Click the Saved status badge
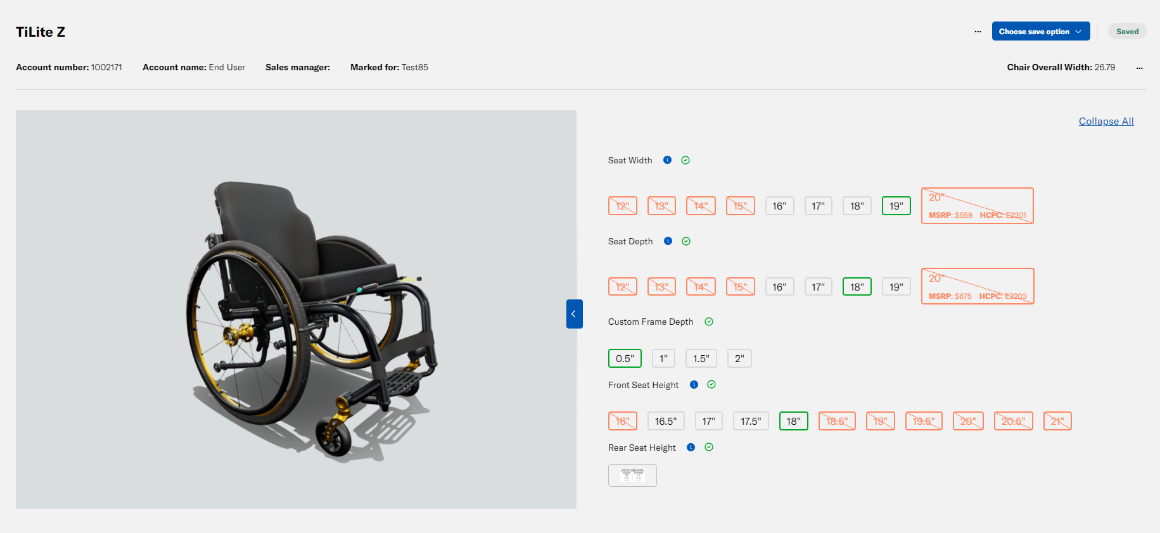Viewport: 1160px width, 533px height. 1127,31
